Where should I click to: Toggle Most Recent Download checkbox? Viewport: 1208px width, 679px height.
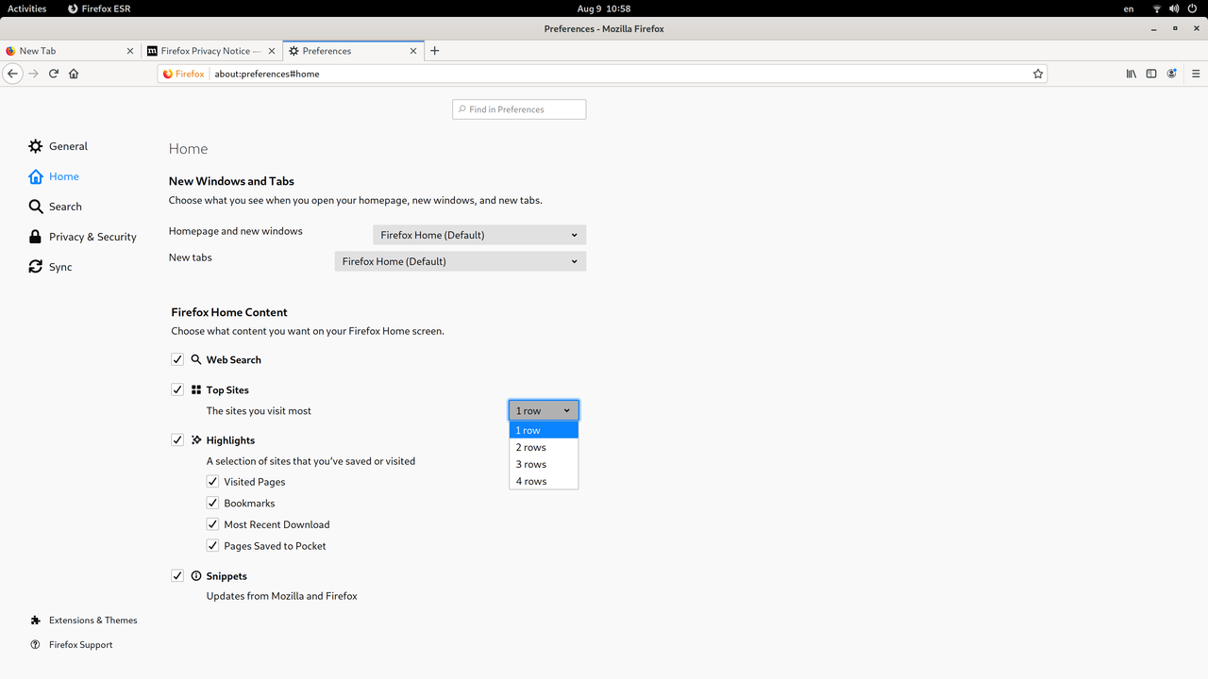[213, 524]
